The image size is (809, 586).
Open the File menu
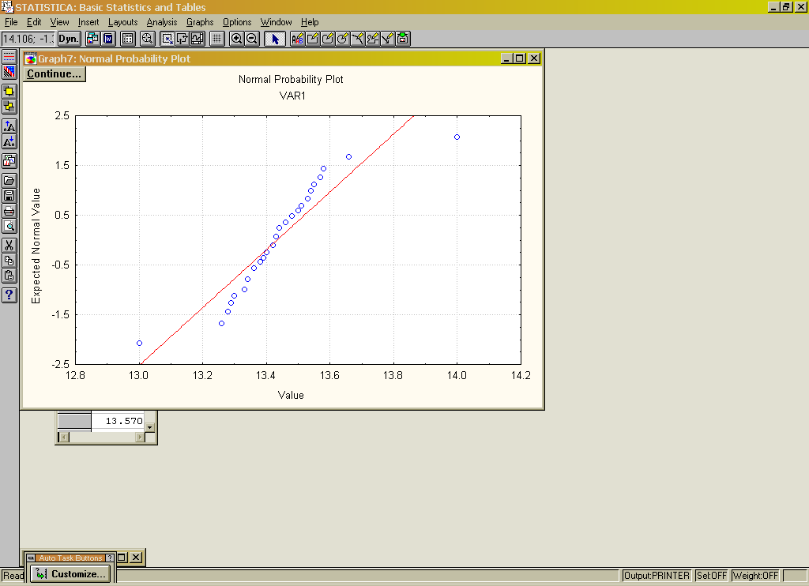[11, 22]
